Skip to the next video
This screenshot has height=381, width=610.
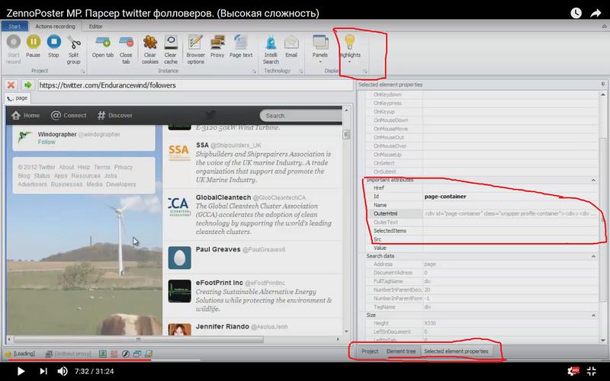pyautogui.click(x=43, y=371)
